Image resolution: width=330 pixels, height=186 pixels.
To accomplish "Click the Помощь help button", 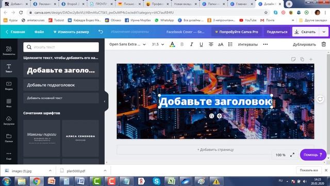I will [x=313, y=154].
